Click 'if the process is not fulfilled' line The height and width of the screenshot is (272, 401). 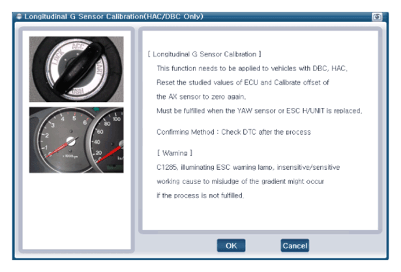coord(200,195)
